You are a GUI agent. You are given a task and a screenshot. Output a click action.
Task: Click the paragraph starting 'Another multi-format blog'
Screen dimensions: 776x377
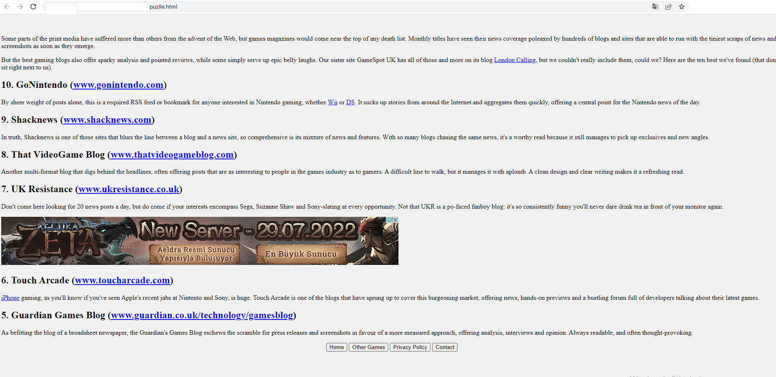pyautogui.click(x=343, y=172)
